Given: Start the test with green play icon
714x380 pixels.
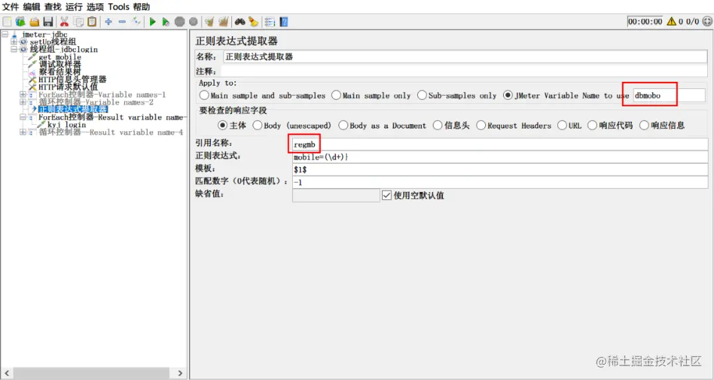Looking at the screenshot, I should (153, 21).
